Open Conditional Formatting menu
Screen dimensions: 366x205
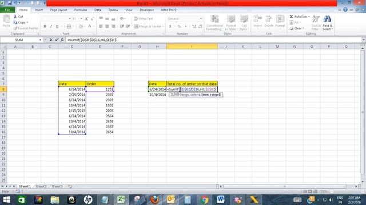(x=214, y=23)
